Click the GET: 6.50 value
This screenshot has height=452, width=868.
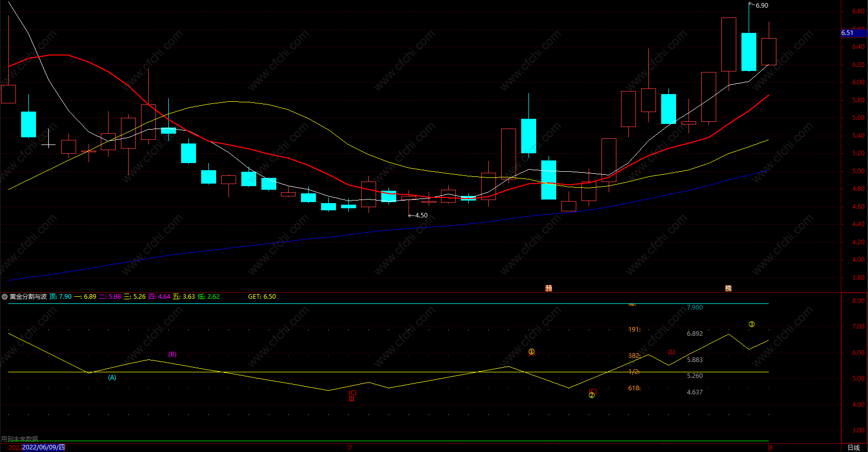pos(262,297)
